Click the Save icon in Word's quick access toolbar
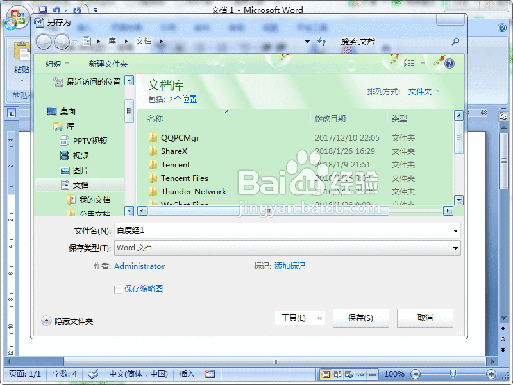 pos(42,10)
